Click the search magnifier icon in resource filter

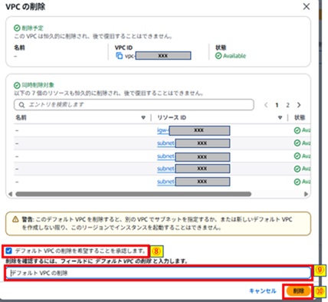[21, 105]
